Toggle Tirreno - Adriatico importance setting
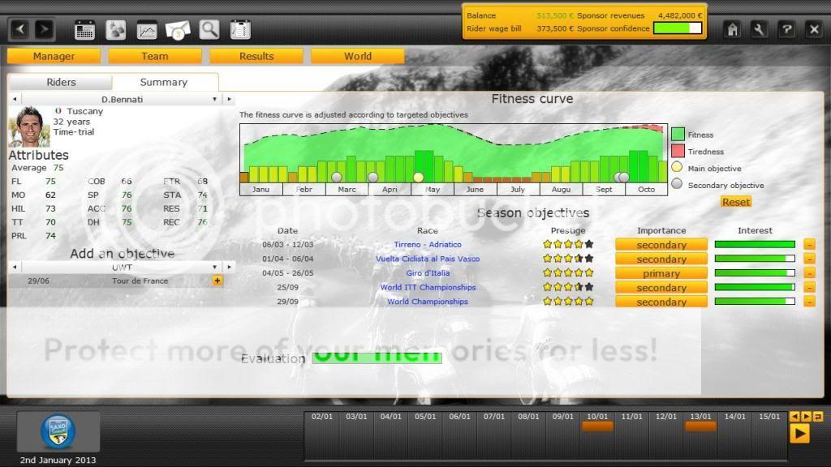831x467 pixels. click(661, 245)
